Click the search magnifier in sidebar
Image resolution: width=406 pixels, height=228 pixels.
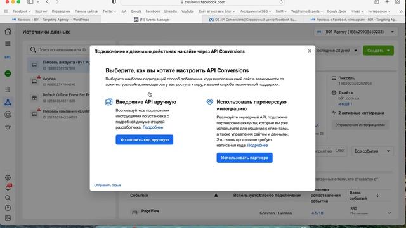point(8,198)
